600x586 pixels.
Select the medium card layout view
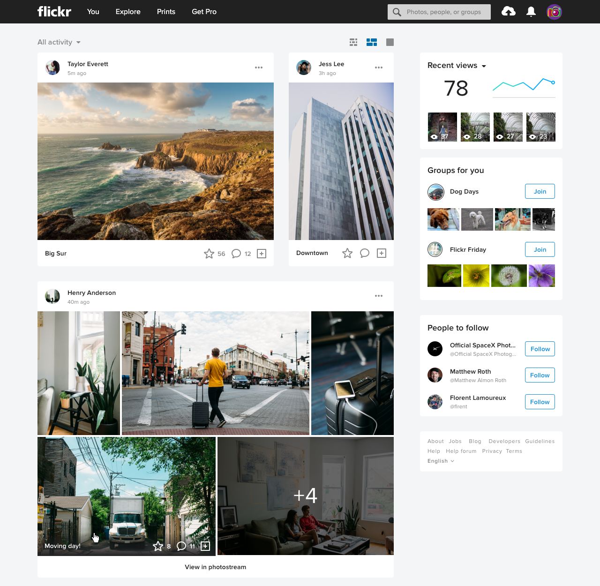[x=372, y=42]
